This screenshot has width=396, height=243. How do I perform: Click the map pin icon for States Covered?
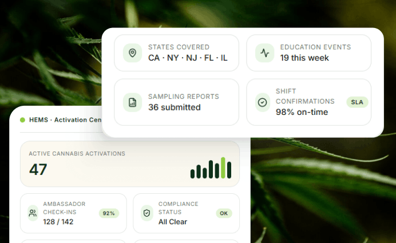click(x=133, y=53)
